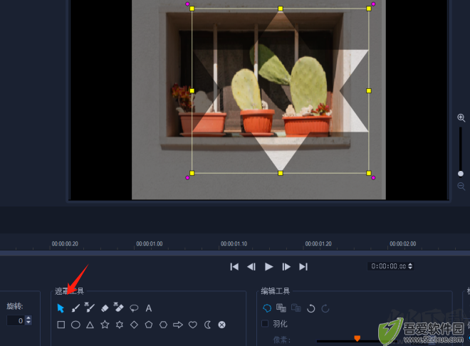The image size is (470, 346).
Task: Zoom in on the preview
Action: (x=461, y=117)
